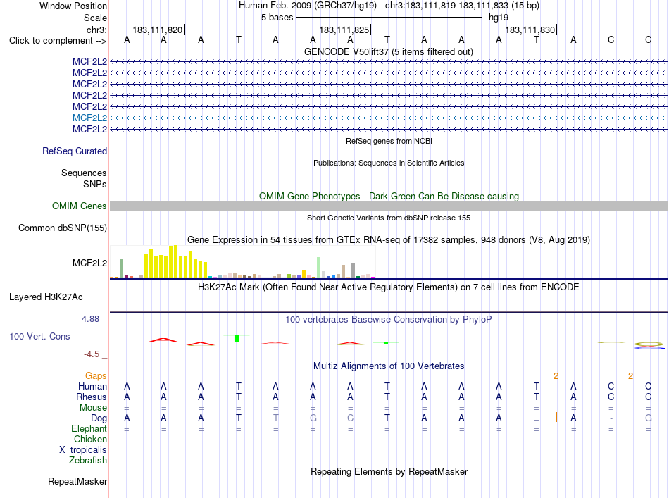Select the Rhesus alignment row label
The width and height of the screenshot is (669, 498).
(92, 397)
